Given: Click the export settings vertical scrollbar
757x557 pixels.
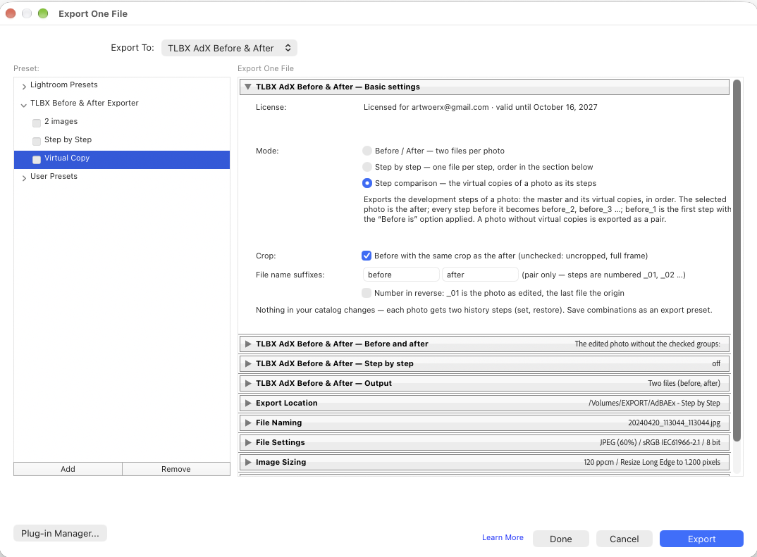Looking at the screenshot, I should (x=737, y=261).
